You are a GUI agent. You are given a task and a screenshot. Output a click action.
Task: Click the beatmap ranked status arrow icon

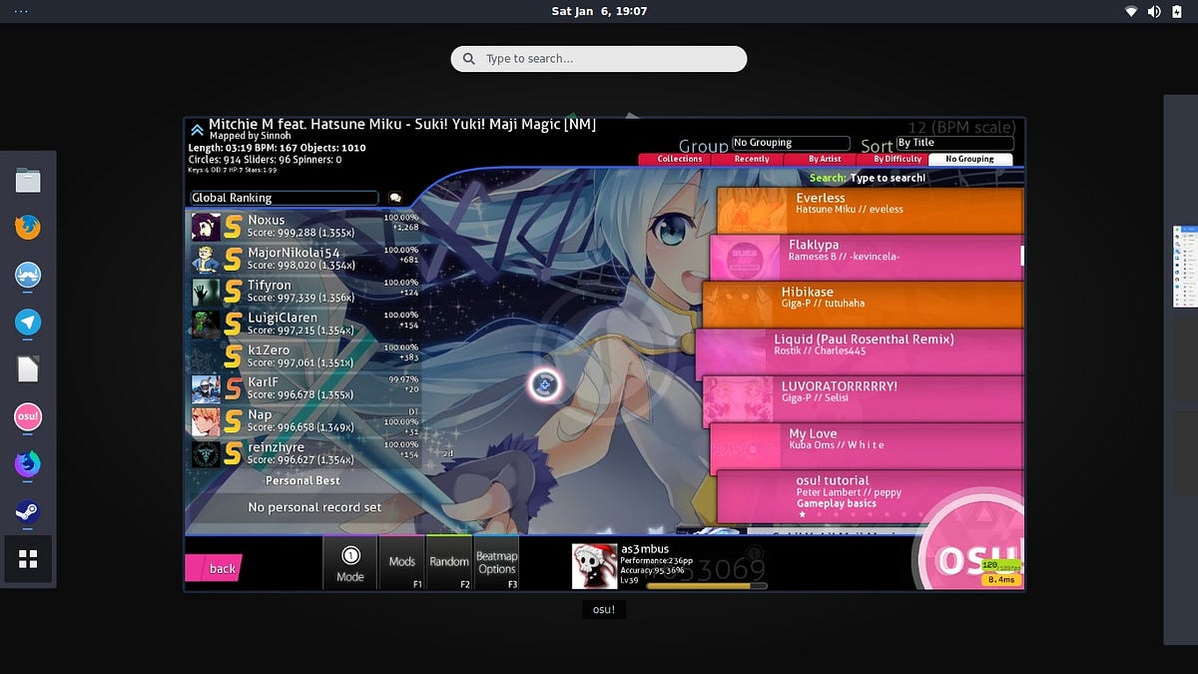click(197, 130)
